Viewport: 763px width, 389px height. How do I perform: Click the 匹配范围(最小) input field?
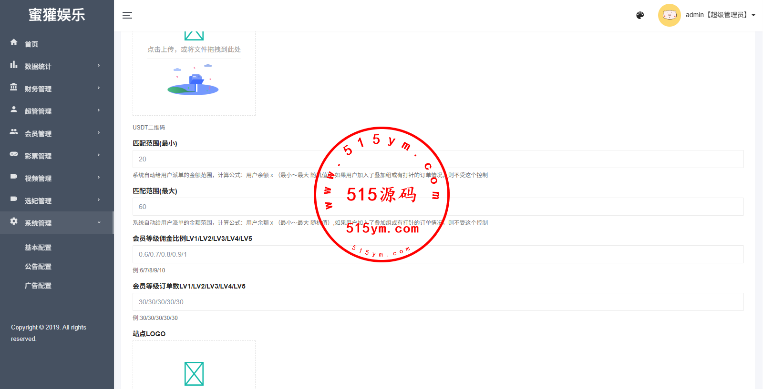(x=438, y=159)
